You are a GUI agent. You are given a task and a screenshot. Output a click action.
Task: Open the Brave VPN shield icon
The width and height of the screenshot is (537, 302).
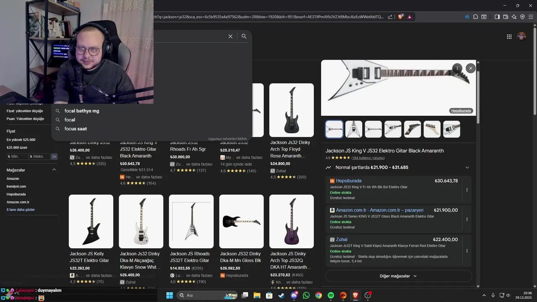click(522, 17)
